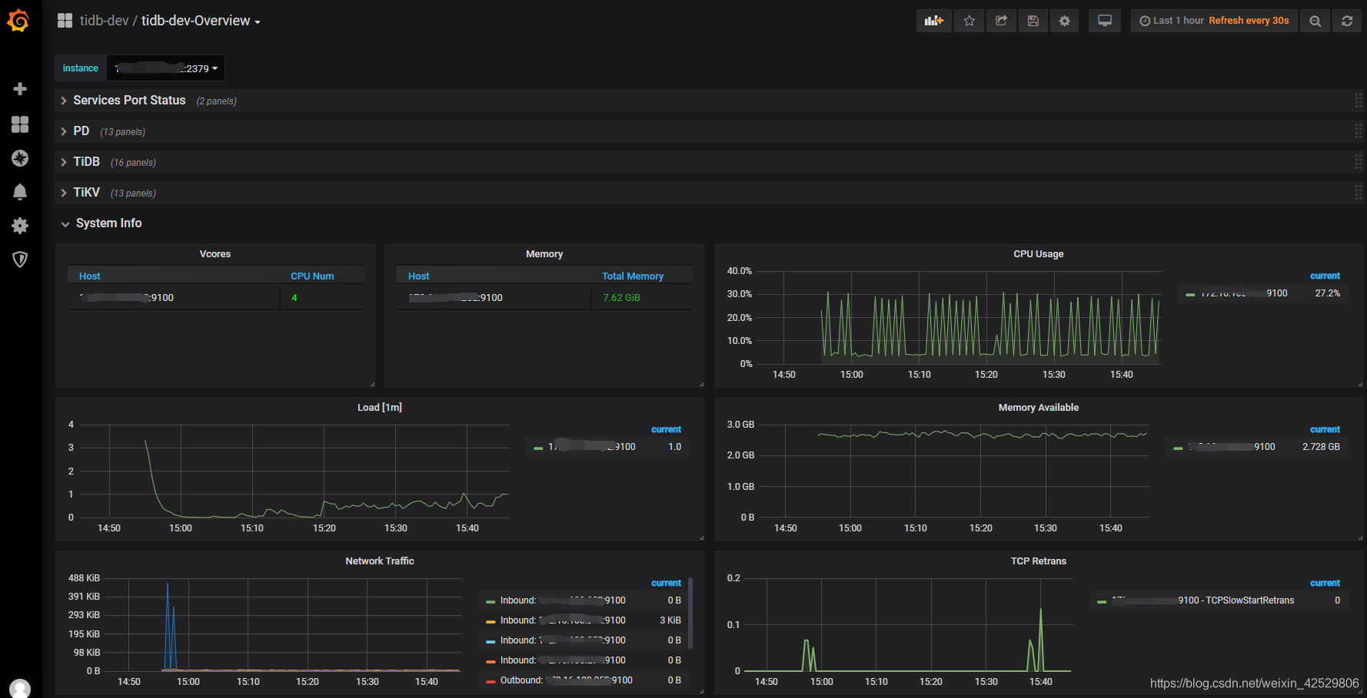Toggle Inbound series showing 3 KiB
1367x698 pixels.
[563, 620]
